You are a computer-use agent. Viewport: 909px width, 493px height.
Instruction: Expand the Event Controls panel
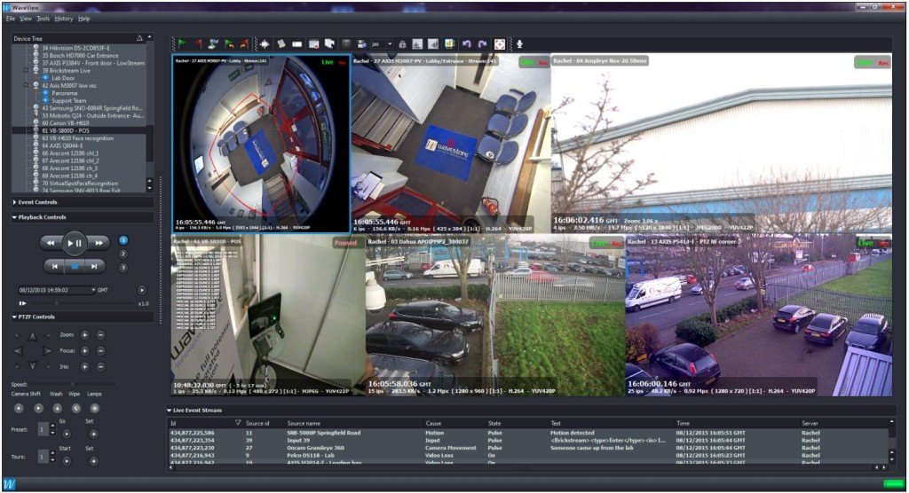[x=36, y=203]
